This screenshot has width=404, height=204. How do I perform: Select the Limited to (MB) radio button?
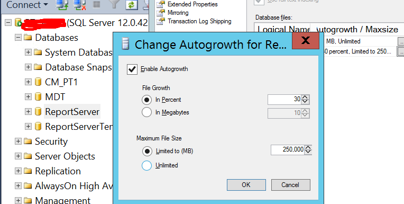(x=147, y=151)
